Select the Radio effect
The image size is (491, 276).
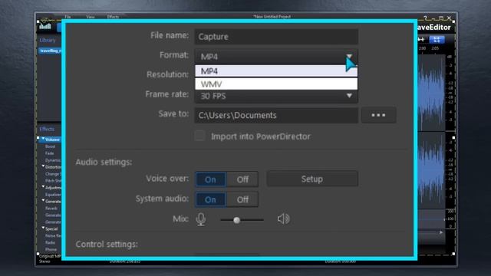pyautogui.click(x=50, y=243)
